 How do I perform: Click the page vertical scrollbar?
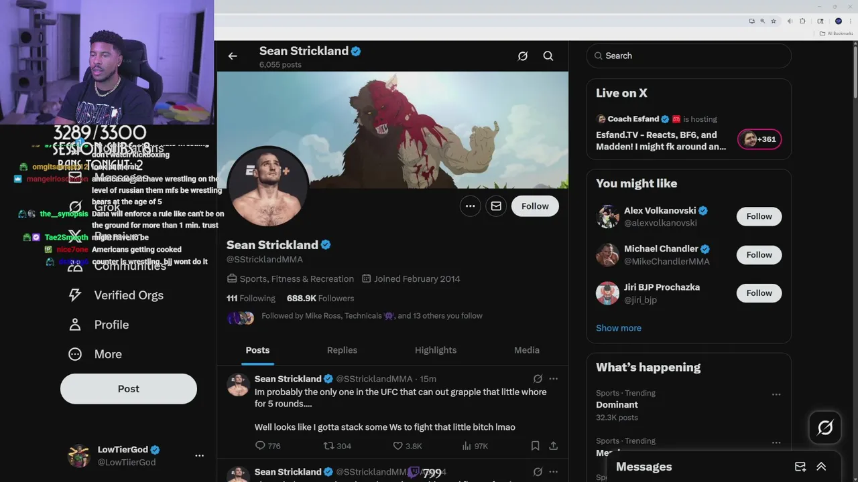point(854,70)
